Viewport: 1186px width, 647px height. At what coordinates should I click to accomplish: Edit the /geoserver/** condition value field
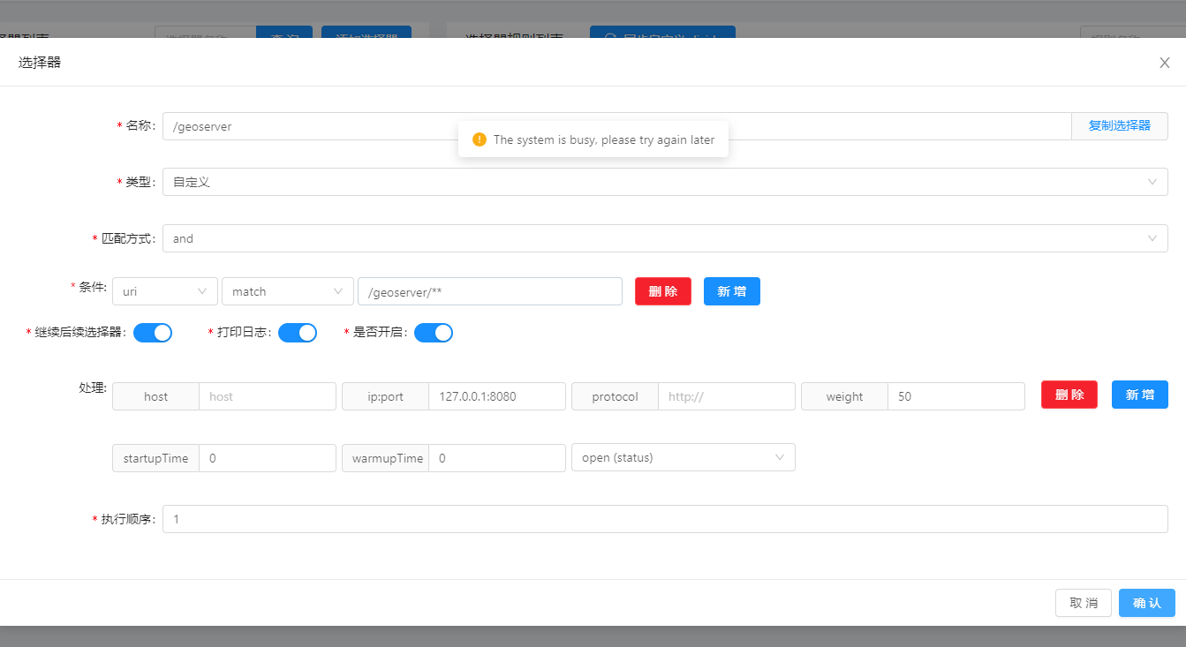pos(490,291)
